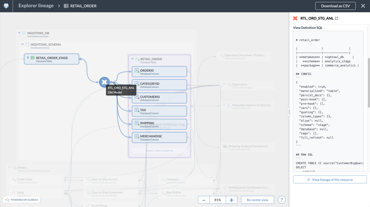Go back to Explorer lineage breadcrumb
This screenshot has height=207, width=370.
[x=36, y=6]
